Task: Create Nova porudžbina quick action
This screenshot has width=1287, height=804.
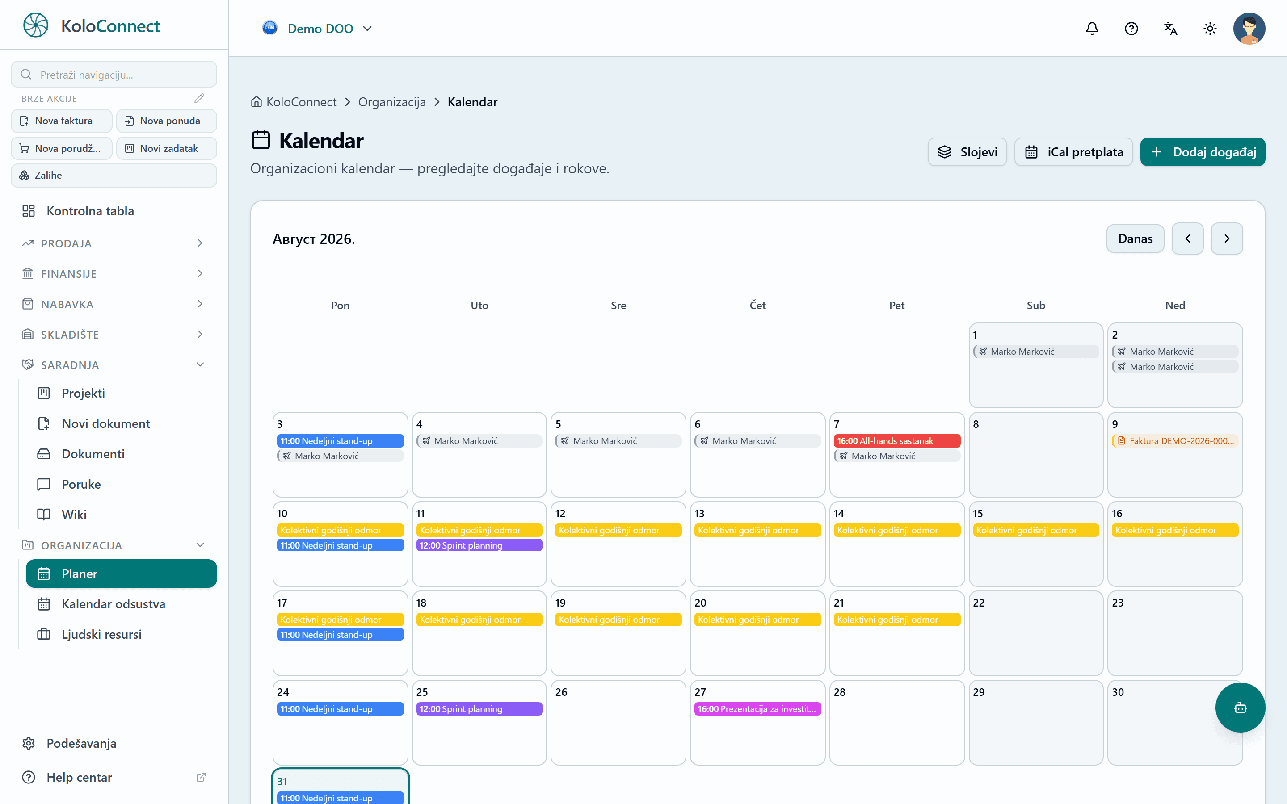Action: pyautogui.click(x=62, y=148)
